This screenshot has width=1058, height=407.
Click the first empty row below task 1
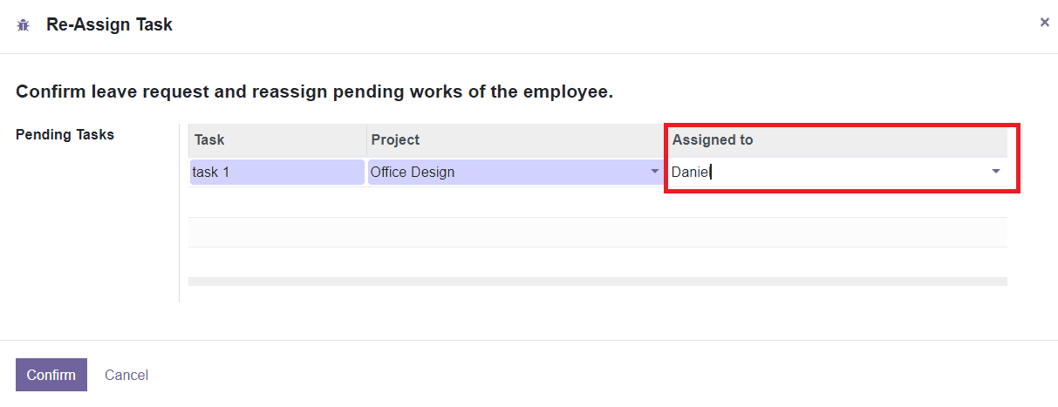coord(597,202)
